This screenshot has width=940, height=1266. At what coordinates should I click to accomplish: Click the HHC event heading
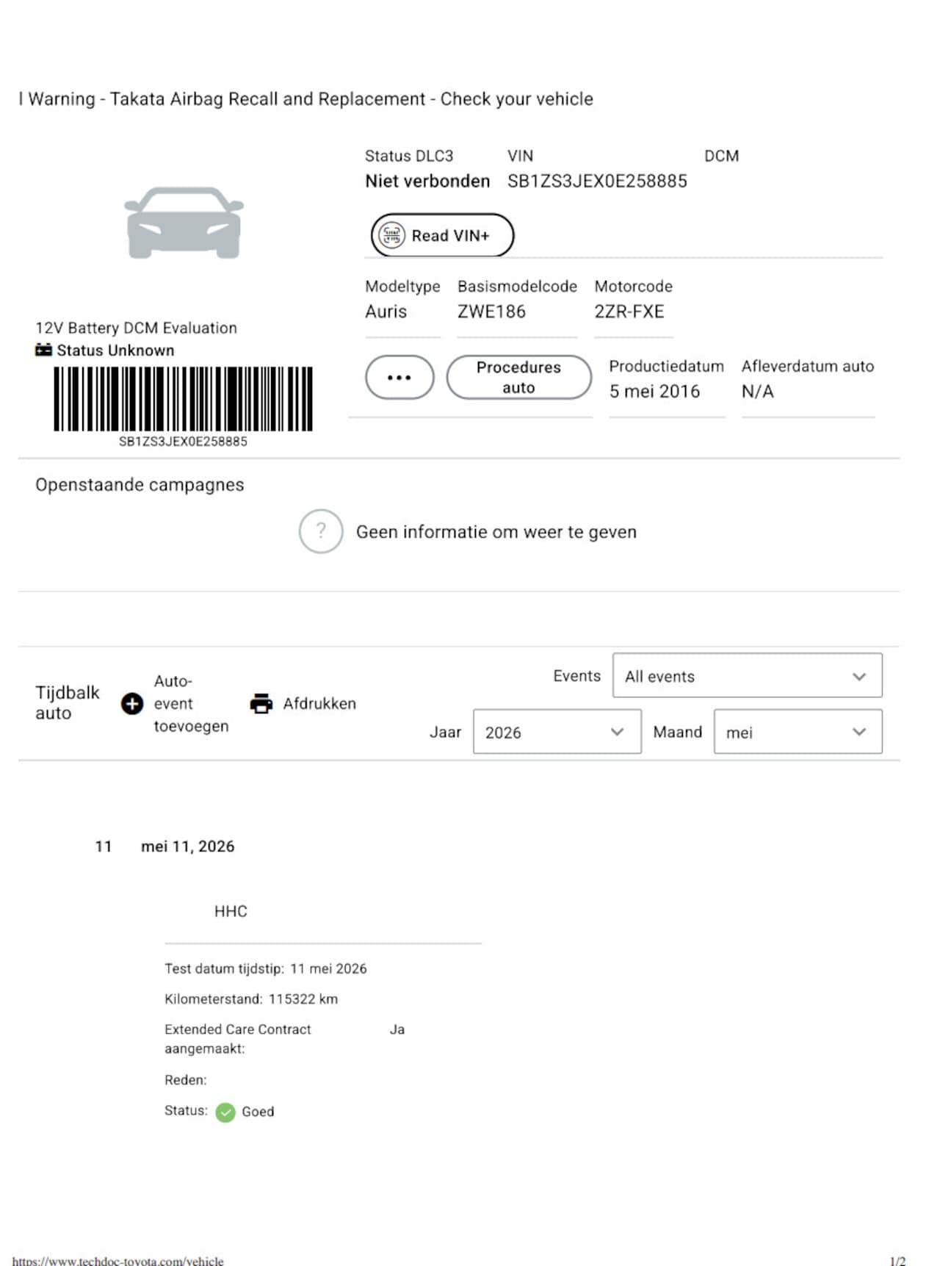point(231,911)
